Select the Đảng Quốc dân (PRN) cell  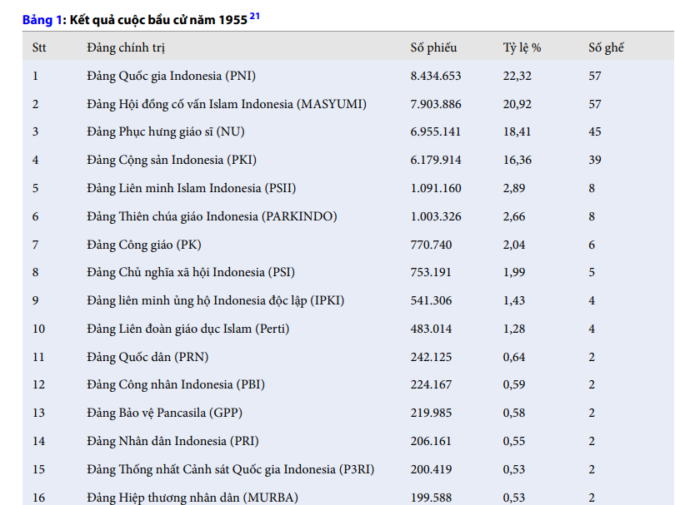point(147,357)
